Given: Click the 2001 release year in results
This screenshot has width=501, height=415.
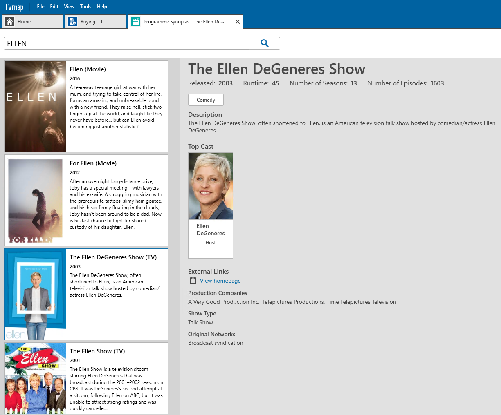Looking at the screenshot, I should (75, 361).
